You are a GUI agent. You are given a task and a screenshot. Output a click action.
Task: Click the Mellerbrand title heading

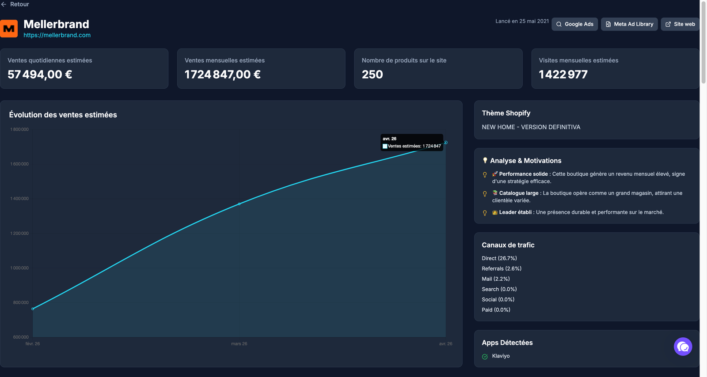[x=56, y=24]
